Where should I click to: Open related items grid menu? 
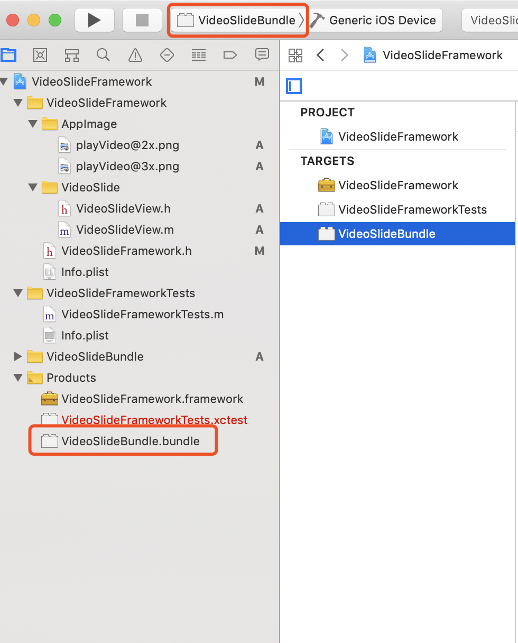pyautogui.click(x=295, y=55)
